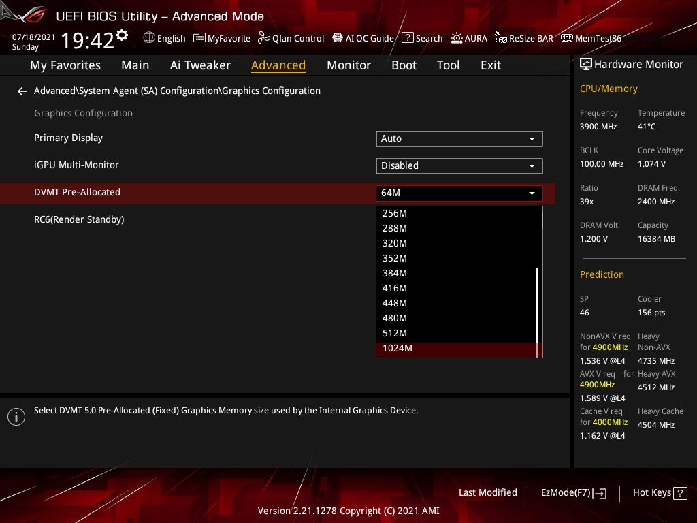The height and width of the screenshot is (523, 697).
Task: Switch to the Boot tab
Action: pos(404,65)
